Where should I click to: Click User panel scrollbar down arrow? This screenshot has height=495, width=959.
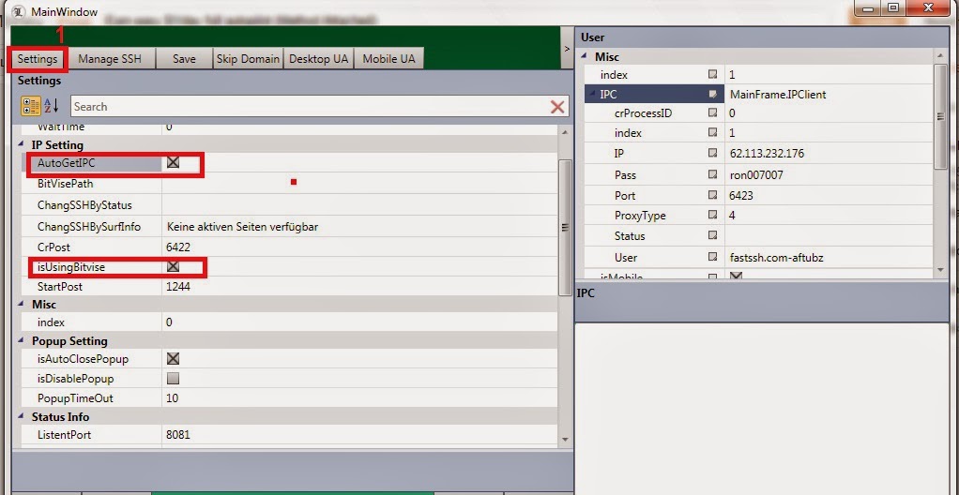point(940,269)
